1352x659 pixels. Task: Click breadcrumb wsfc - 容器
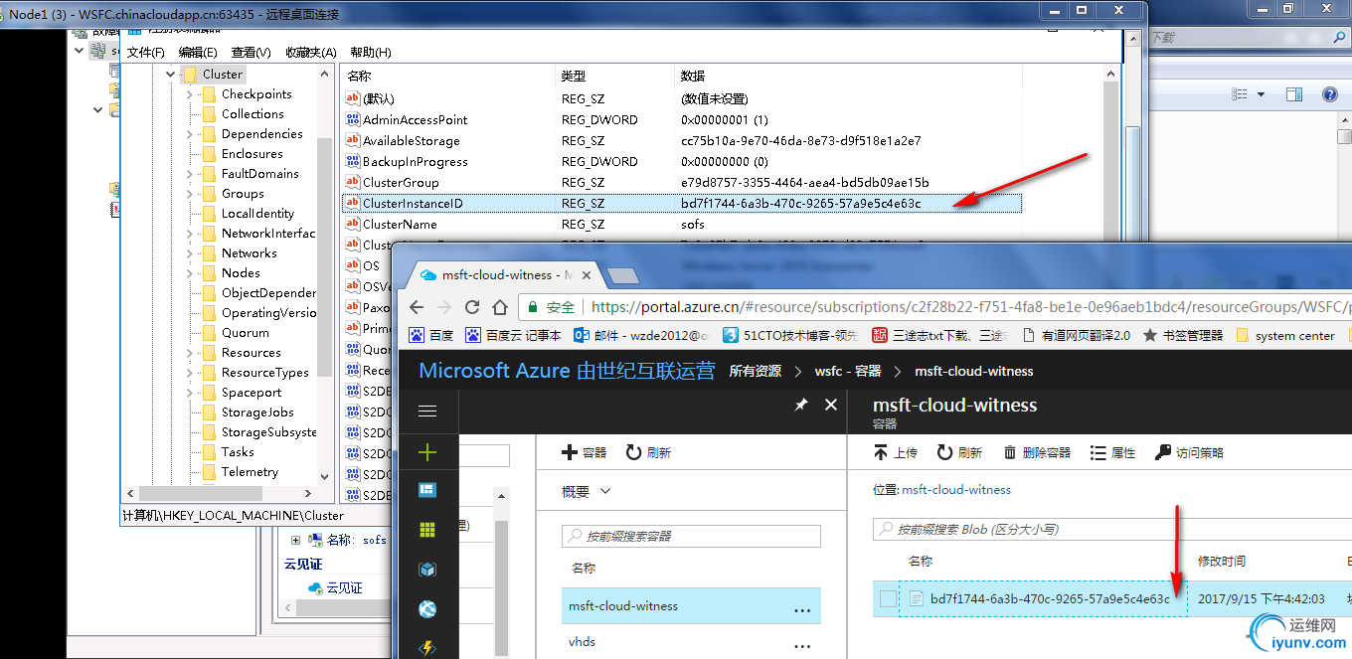coord(848,371)
